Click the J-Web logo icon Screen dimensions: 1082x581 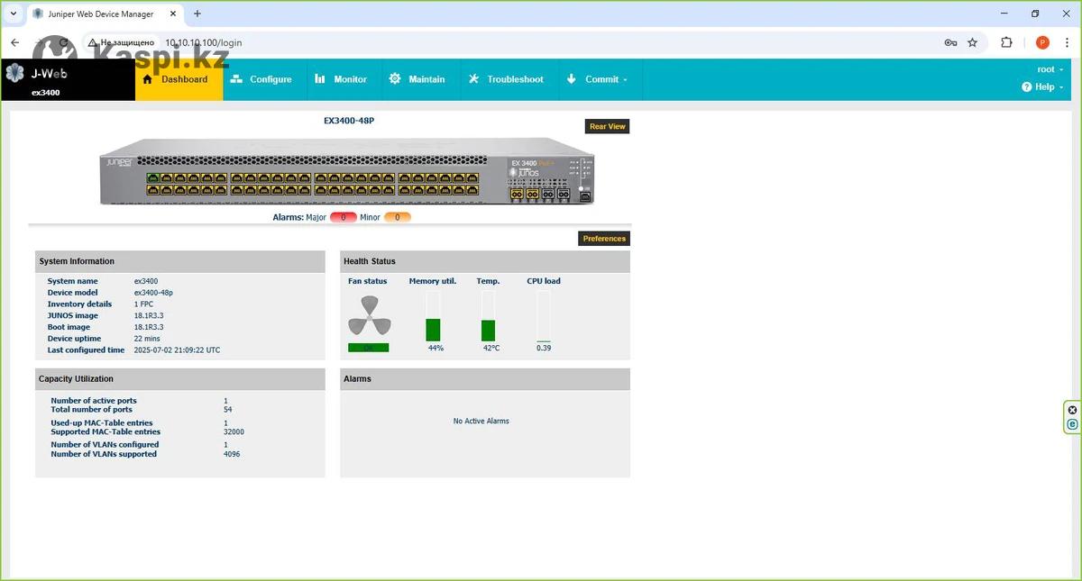pyautogui.click(x=14, y=74)
